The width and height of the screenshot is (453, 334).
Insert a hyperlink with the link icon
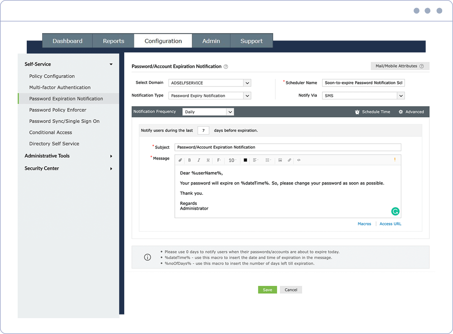289,160
